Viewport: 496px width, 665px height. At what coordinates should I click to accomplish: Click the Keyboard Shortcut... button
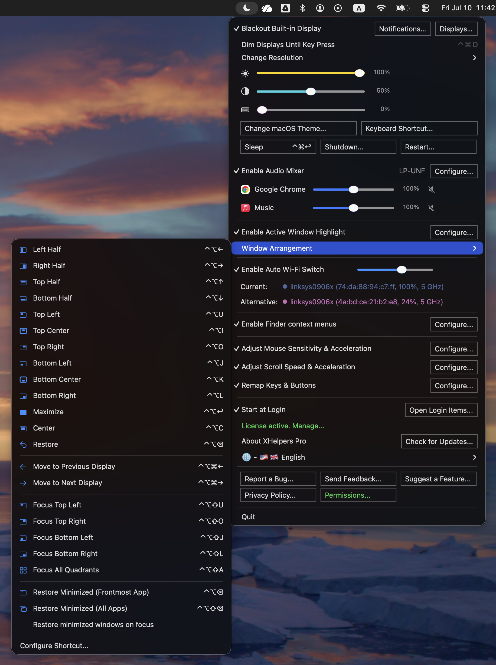[419, 129]
